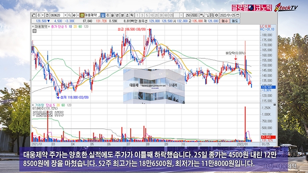308x173 pixels.
Task: Open the chart settings gear icon
Action: [x=216, y=15]
